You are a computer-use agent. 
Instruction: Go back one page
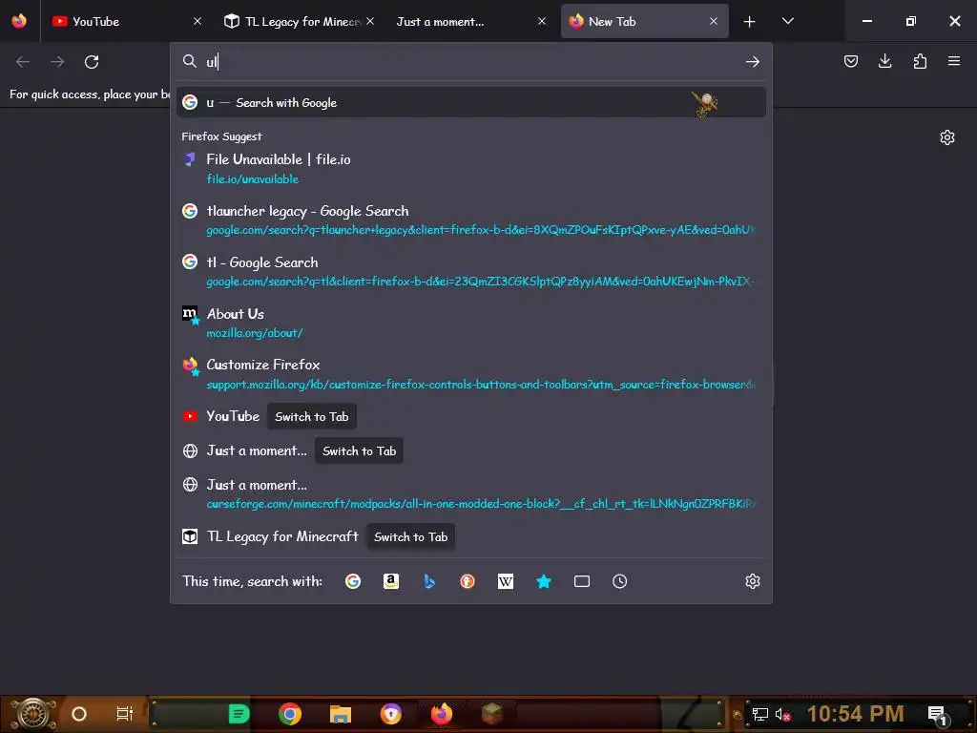[x=23, y=62]
